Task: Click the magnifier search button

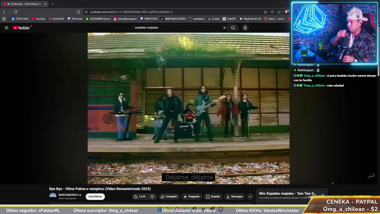Action: point(233,28)
